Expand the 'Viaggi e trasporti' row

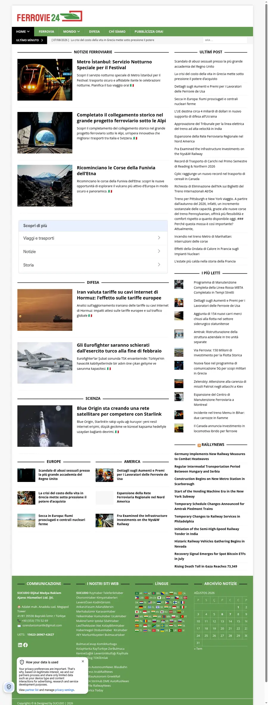point(93,238)
